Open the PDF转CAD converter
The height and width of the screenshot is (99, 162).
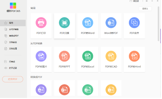point(111,59)
